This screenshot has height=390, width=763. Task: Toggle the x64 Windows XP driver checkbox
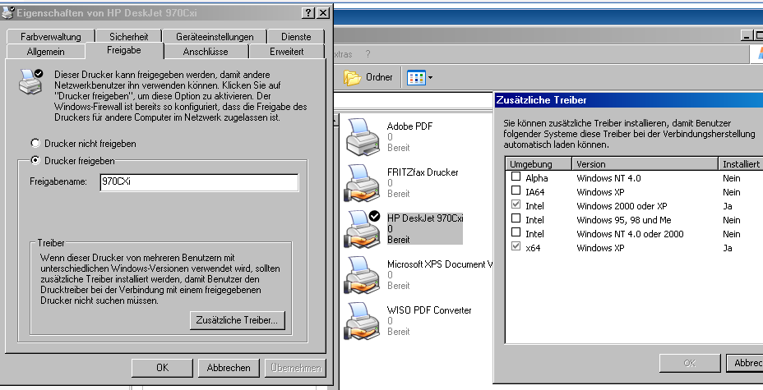(x=516, y=246)
